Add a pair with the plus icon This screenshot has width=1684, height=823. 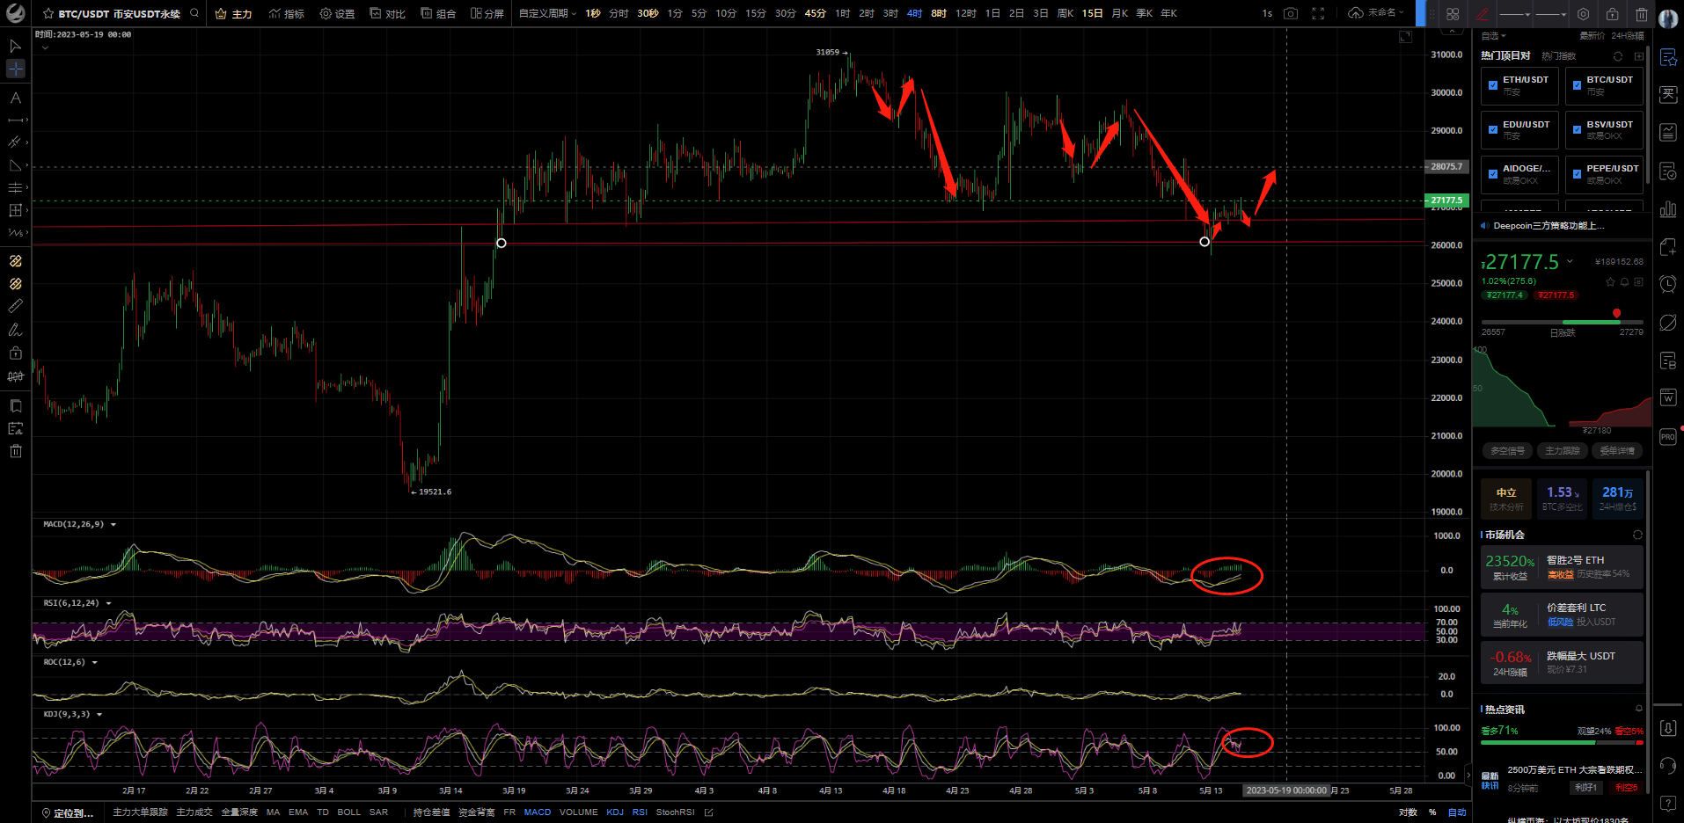coord(1638,56)
